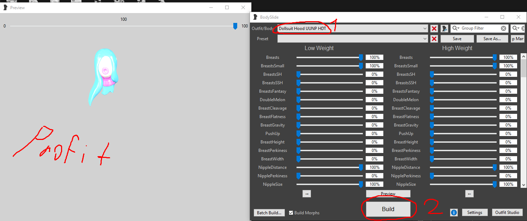Click the High Weight BreastsSSH label

[x=406, y=83]
